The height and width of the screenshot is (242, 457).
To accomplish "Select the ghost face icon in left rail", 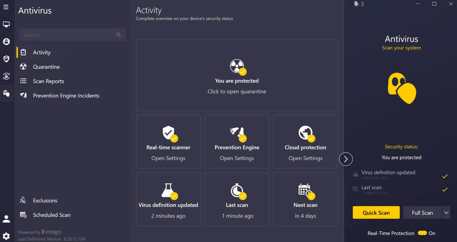I will pos(6,42).
